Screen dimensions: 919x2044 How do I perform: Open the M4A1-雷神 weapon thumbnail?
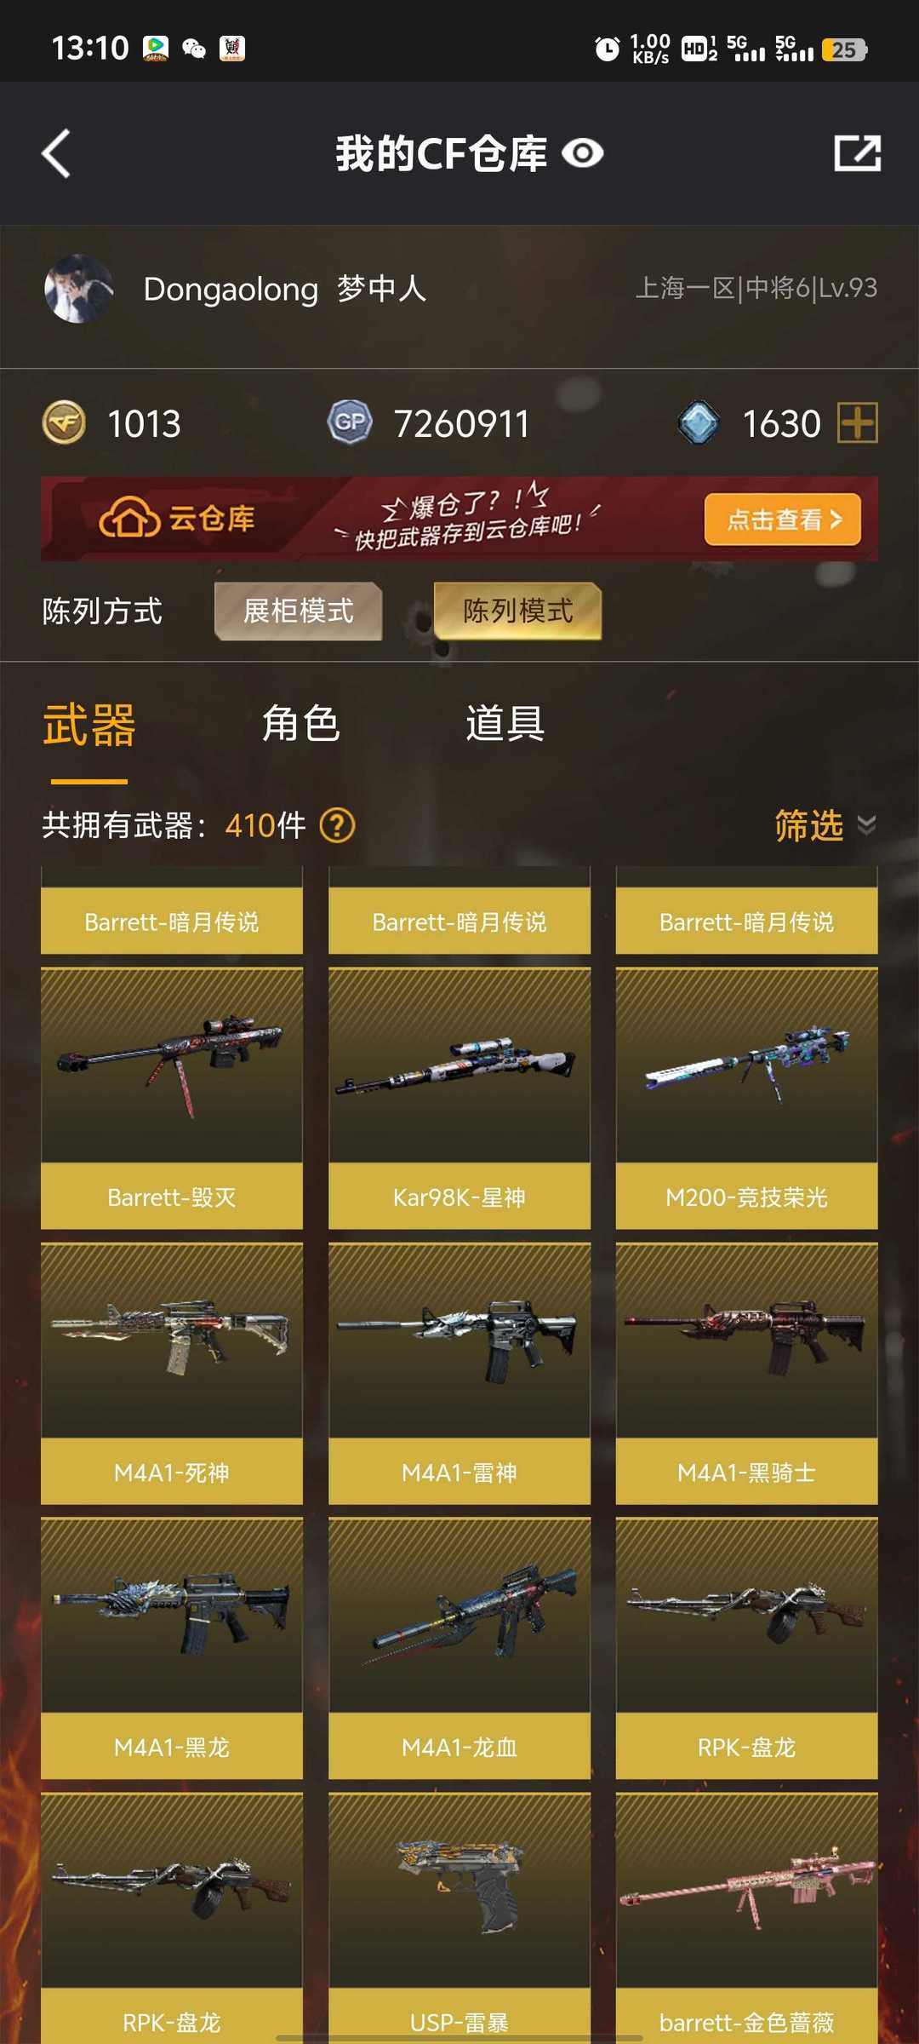459,1341
